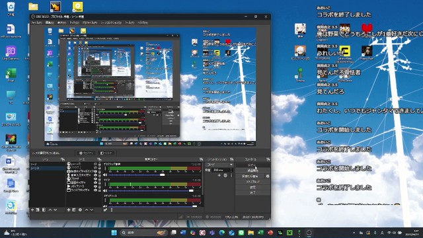
Task: Adjust the 300 ms transition duration spinner
Action: click(x=223, y=171)
